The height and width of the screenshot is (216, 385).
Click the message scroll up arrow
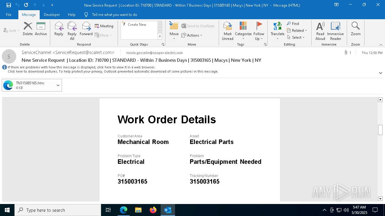click(380, 100)
